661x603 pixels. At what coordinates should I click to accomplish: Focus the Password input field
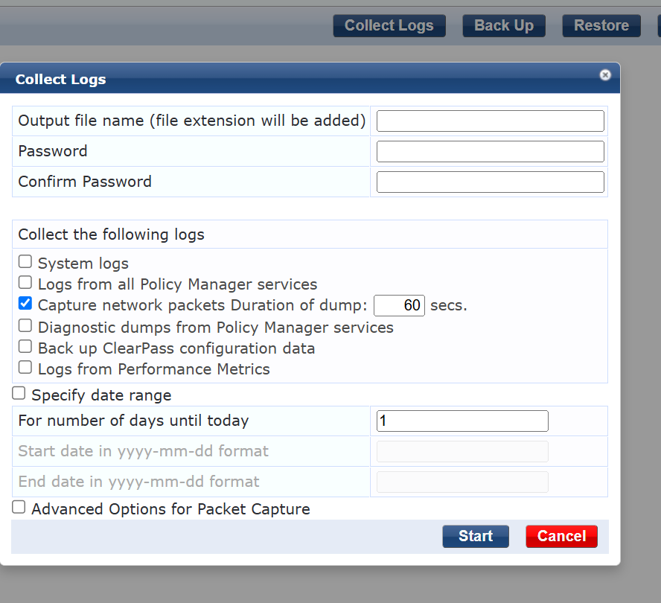[490, 151]
